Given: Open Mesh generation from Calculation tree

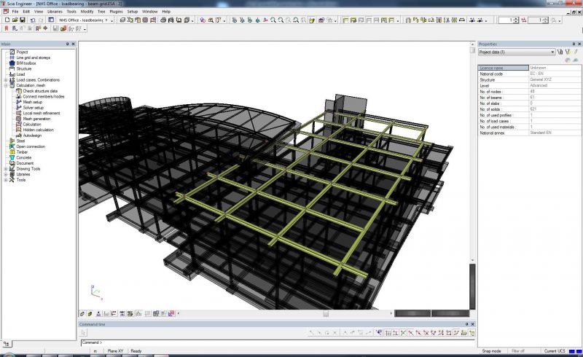Looking at the screenshot, I should tap(36, 118).
